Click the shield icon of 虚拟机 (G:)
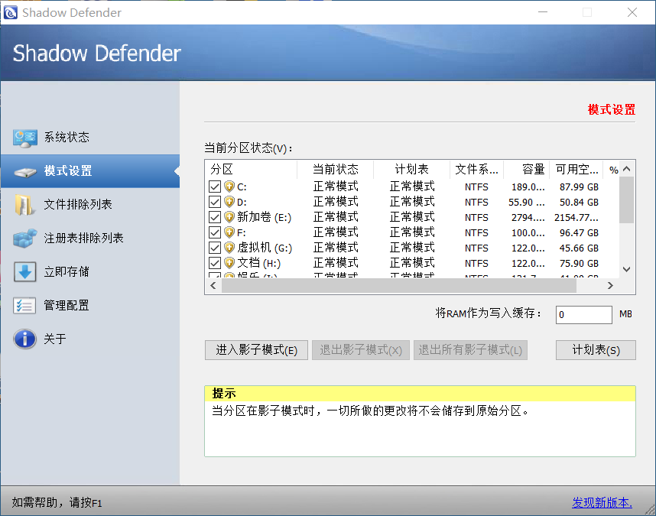Image resolution: width=656 pixels, height=516 pixels. (x=229, y=248)
